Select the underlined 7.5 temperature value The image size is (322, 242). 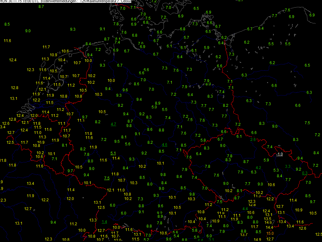(x=107, y=178)
